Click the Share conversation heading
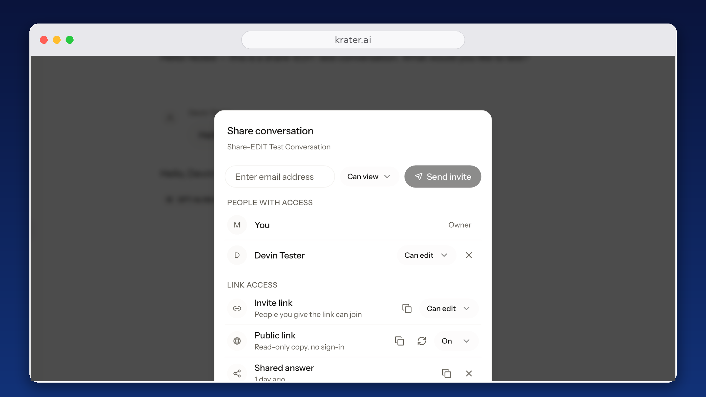 (270, 131)
